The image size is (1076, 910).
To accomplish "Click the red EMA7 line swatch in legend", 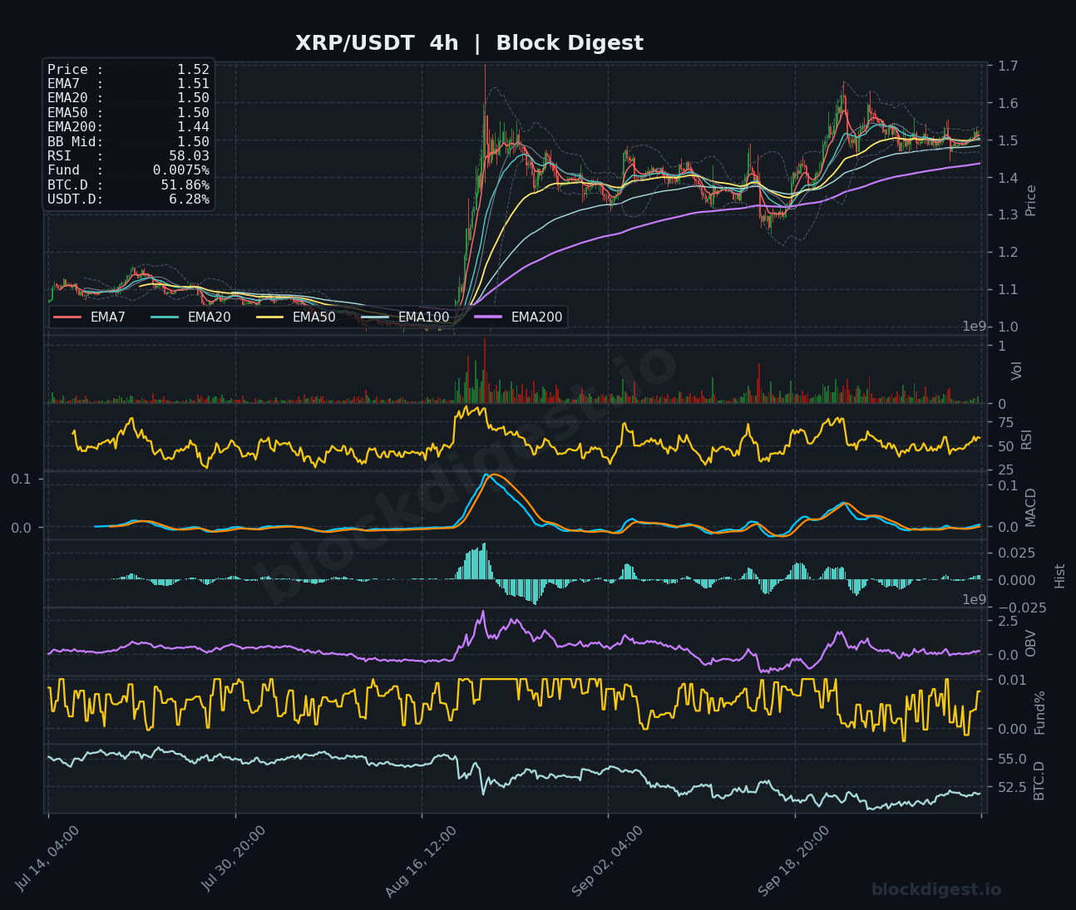I will [67, 317].
